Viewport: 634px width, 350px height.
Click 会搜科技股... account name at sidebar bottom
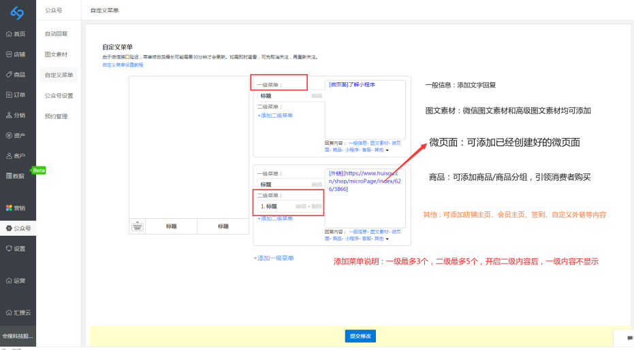point(18,336)
